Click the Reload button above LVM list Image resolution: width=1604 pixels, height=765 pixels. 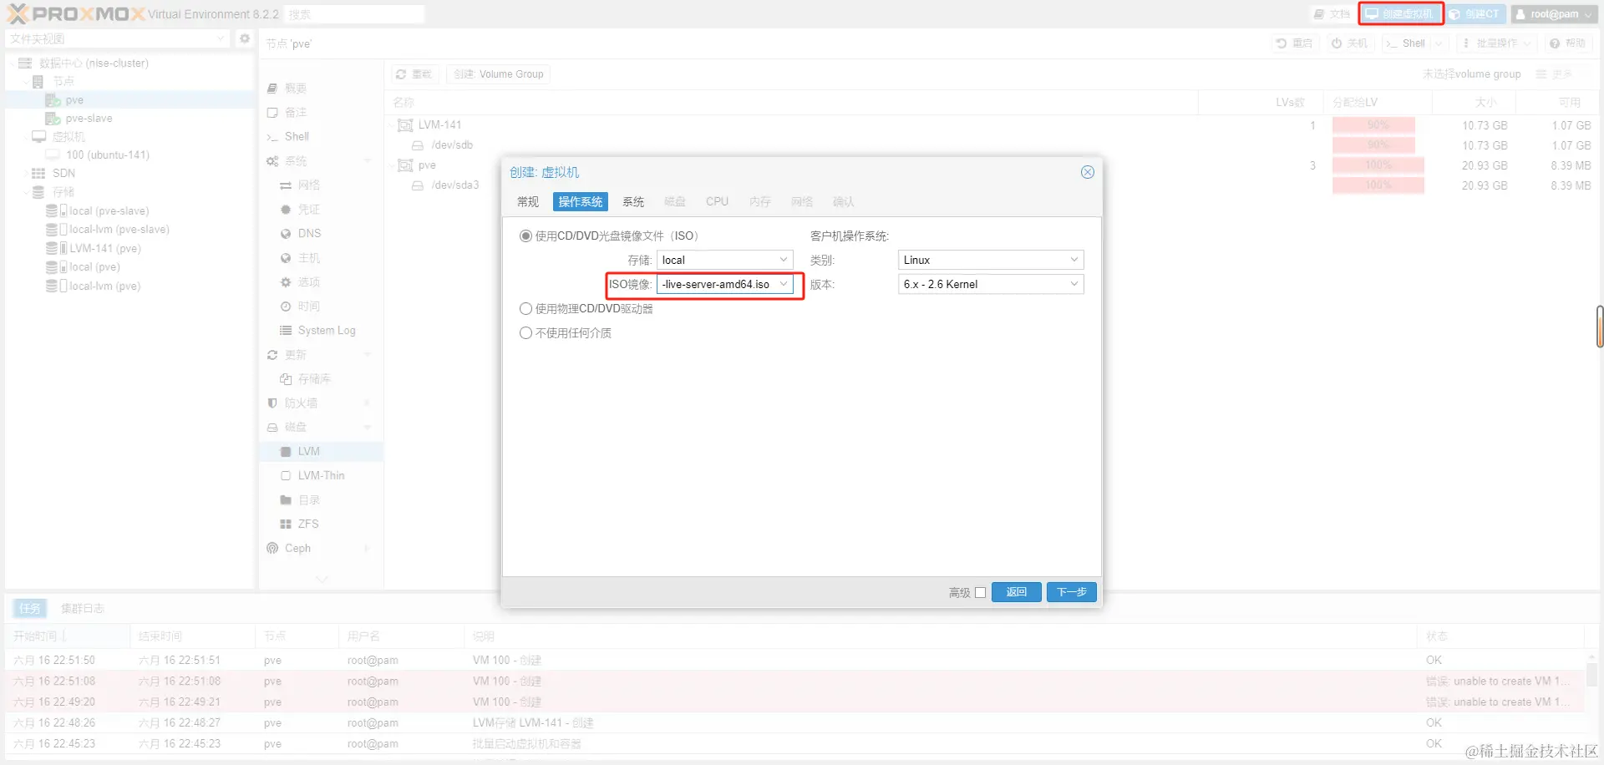414,74
